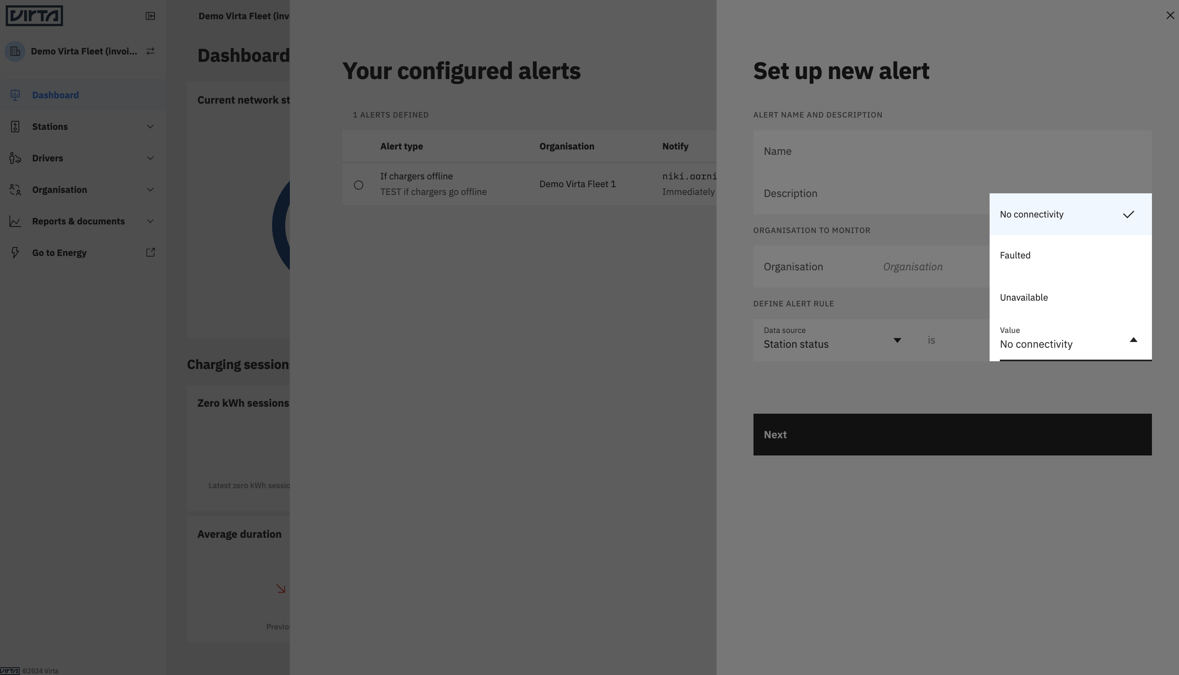Open Go to Energy external link icon
This screenshot has width=1179, height=675.
(x=150, y=253)
